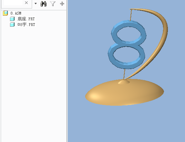The width and height of the screenshot is (185, 142).
Task: Click the small cone atop the base
Action: tap(124, 82)
